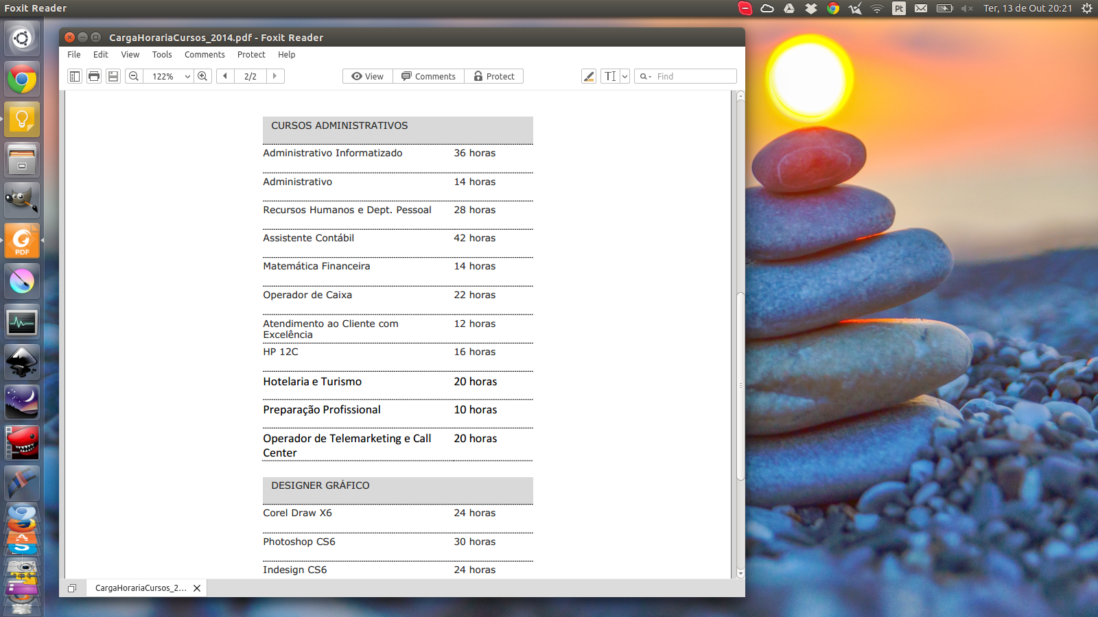Open the zoom percentage dropdown
This screenshot has height=617, width=1098.
pyautogui.click(x=187, y=76)
